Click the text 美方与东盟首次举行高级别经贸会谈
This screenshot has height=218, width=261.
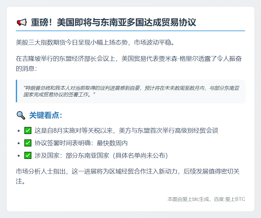tap(168, 130)
